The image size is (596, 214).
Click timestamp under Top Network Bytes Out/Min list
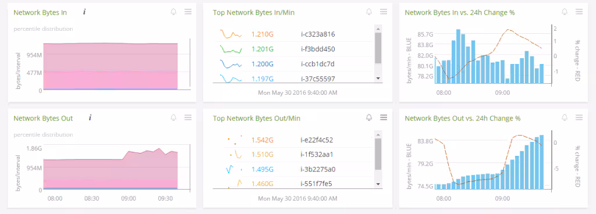pyautogui.click(x=297, y=198)
